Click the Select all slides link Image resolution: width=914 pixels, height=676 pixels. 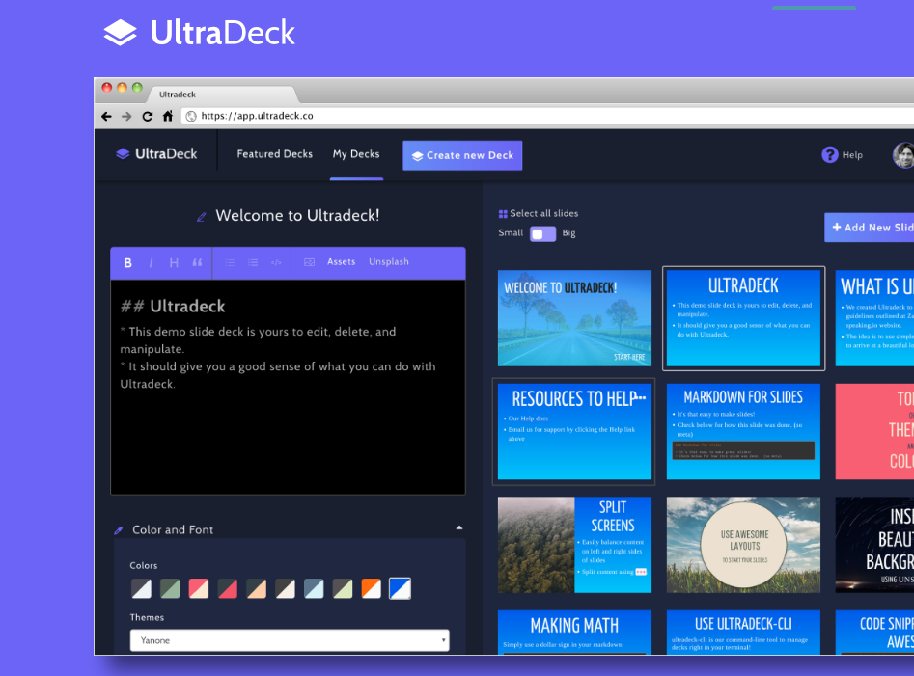[543, 214]
